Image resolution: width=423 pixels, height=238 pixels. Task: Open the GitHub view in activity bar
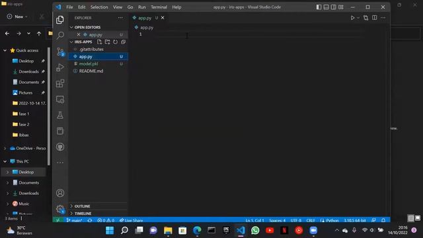tap(60, 147)
